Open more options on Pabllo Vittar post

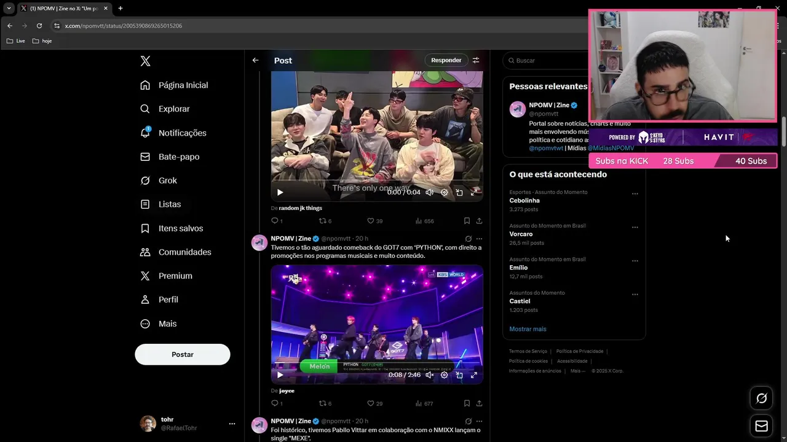pyautogui.click(x=479, y=421)
